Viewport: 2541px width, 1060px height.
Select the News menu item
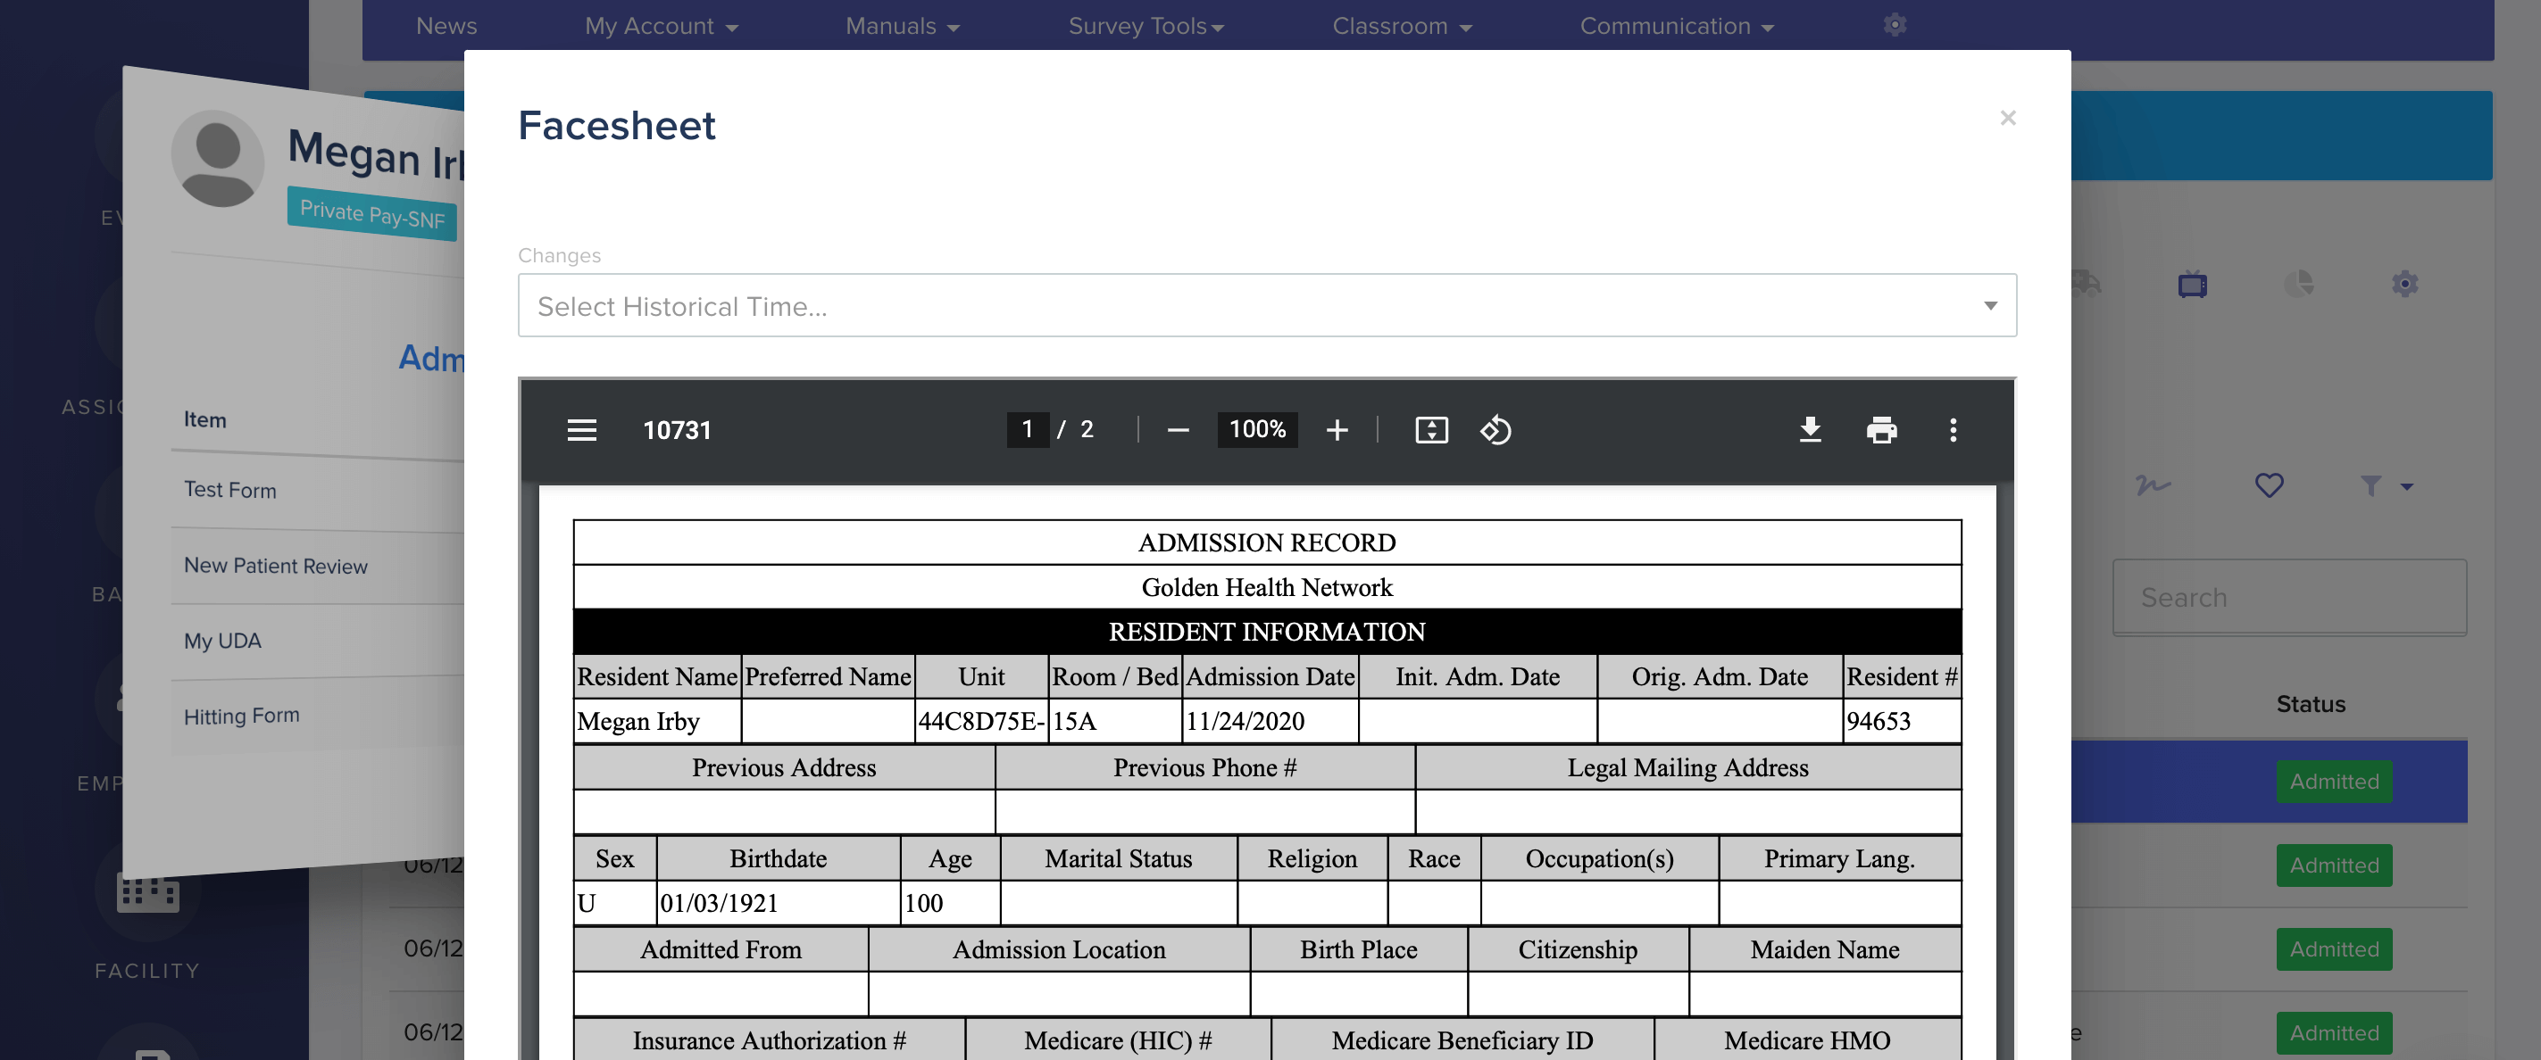pyautogui.click(x=446, y=26)
